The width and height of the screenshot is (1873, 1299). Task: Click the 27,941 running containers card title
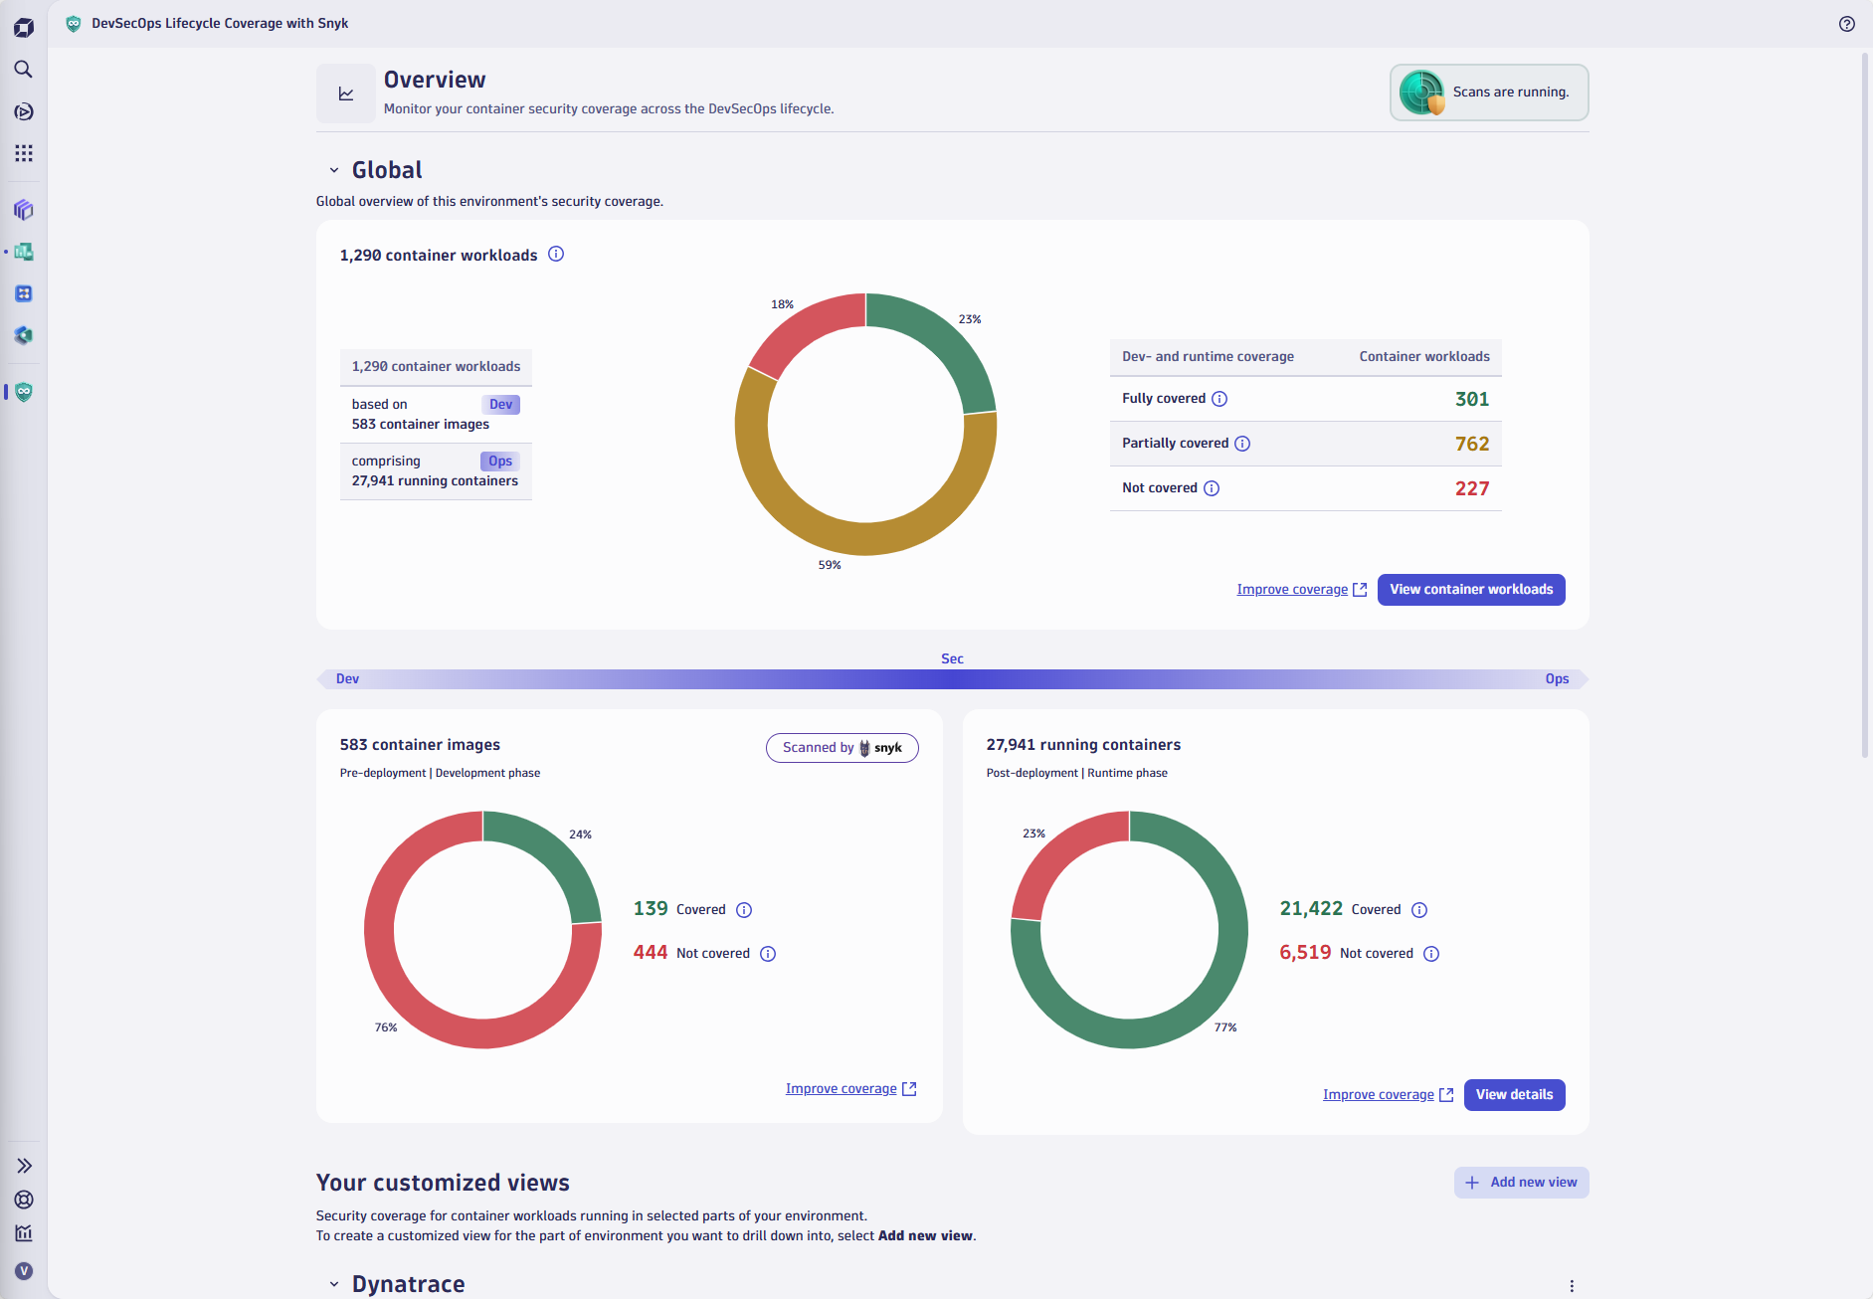[x=1083, y=745]
